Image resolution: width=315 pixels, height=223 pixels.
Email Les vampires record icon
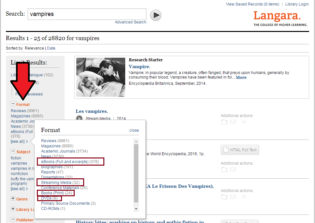(x=233, y=122)
